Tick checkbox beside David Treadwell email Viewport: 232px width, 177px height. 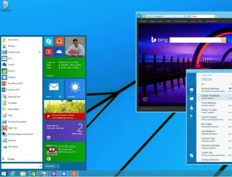click(x=199, y=96)
